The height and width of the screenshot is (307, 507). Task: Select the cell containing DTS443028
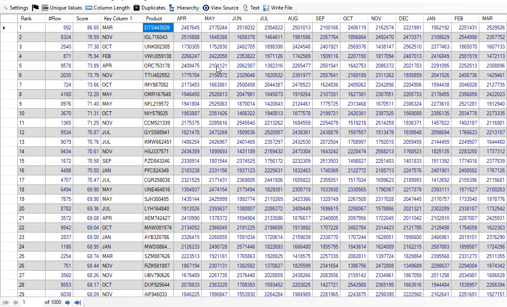157,28
